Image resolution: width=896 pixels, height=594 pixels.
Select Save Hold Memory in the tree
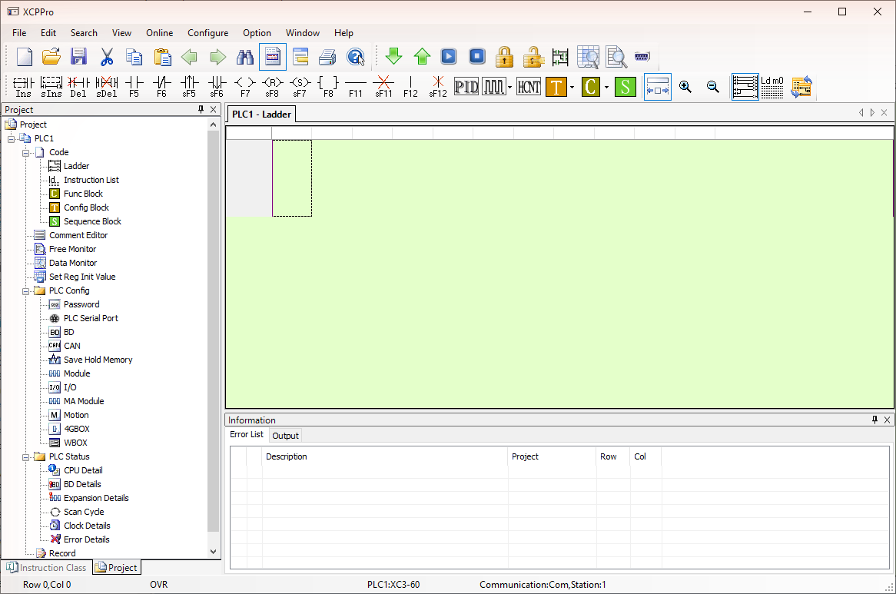(x=98, y=360)
